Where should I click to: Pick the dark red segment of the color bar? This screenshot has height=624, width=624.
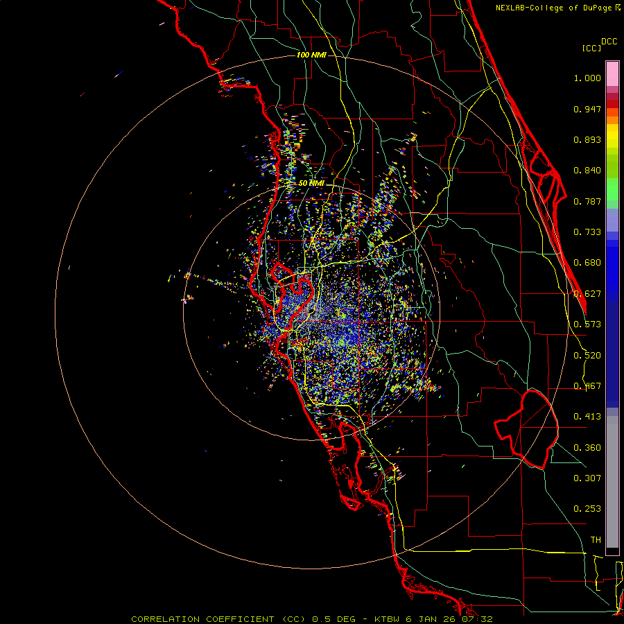pyautogui.click(x=612, y=104)
